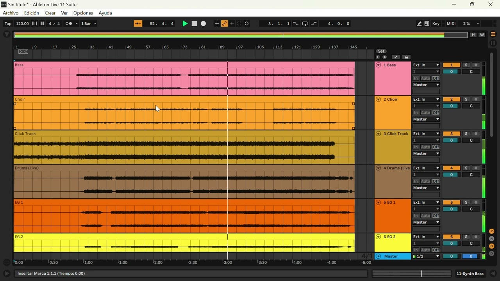
Task: Open the Master output 1/2 dropdown
Action: 426,256
